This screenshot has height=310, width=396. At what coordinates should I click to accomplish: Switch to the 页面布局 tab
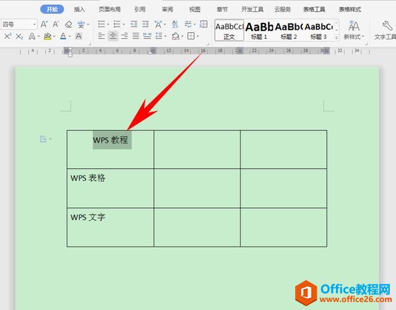click(x=110, y=9)
